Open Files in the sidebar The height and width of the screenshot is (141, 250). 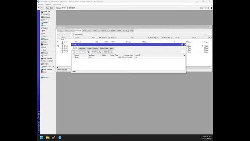pos(45,47)
